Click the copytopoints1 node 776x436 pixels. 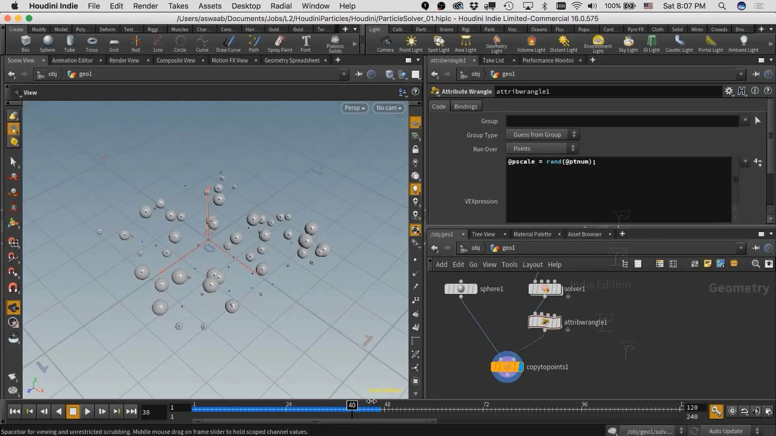pyautogui.click(x=507, y=367)
